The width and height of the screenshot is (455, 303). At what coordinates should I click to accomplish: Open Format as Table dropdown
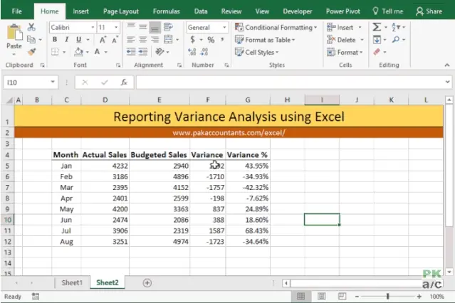click(265, 40)
